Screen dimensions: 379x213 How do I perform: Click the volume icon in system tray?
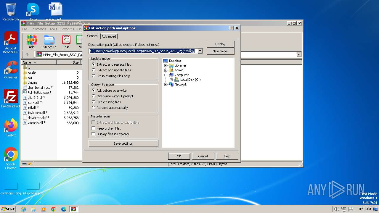click(x=336, y=209)
